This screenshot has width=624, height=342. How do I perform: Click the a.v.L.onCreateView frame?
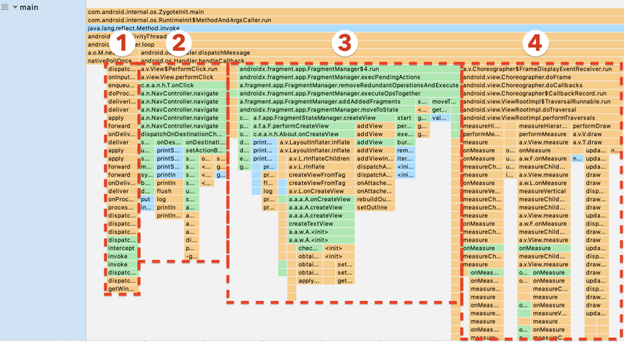[x=321, y=191]
